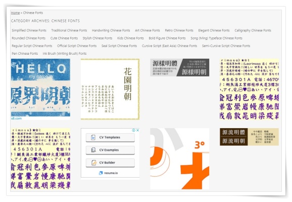Select Song (Ming) Typeface Chinese Fonts

pyautogui.click(x=216, y=38)
